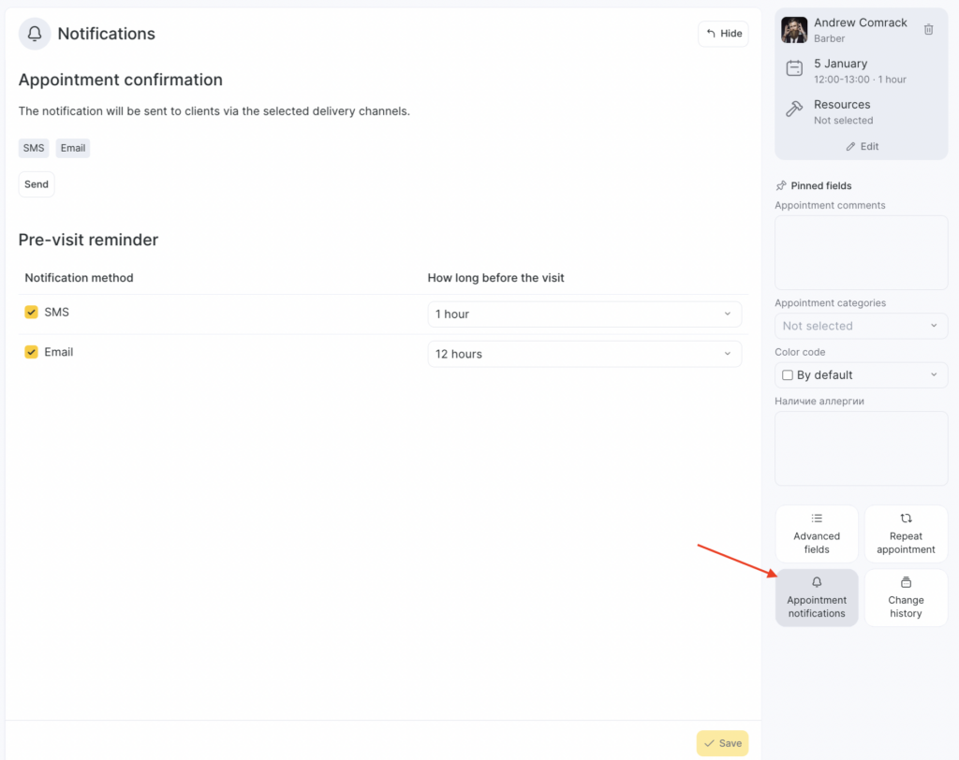Viewport: 959px width, 760px height.
Task: Click the Notifications bell icon in header
Action: [x=35, y=34]
